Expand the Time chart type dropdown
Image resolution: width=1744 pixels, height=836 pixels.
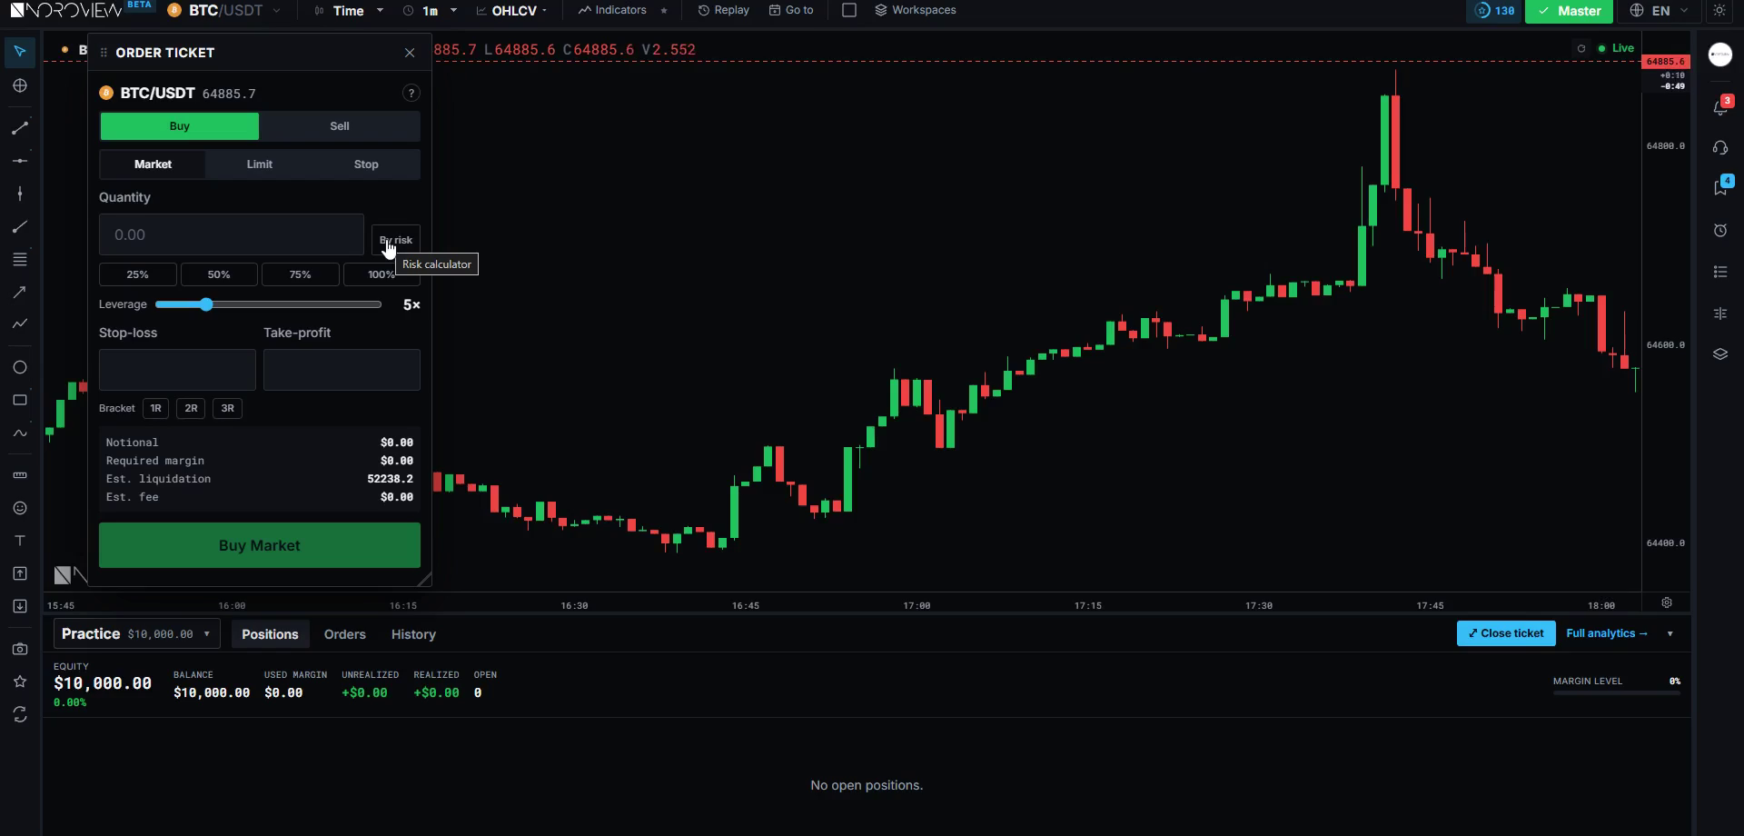point(349,11)
